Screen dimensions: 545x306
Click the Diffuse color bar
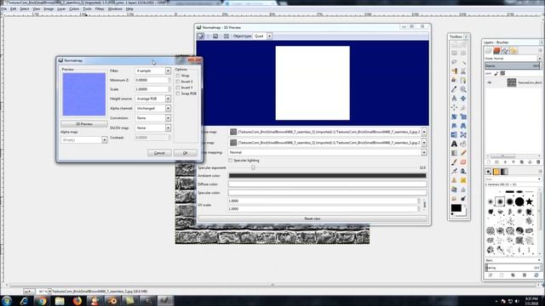tap(327, 184)
